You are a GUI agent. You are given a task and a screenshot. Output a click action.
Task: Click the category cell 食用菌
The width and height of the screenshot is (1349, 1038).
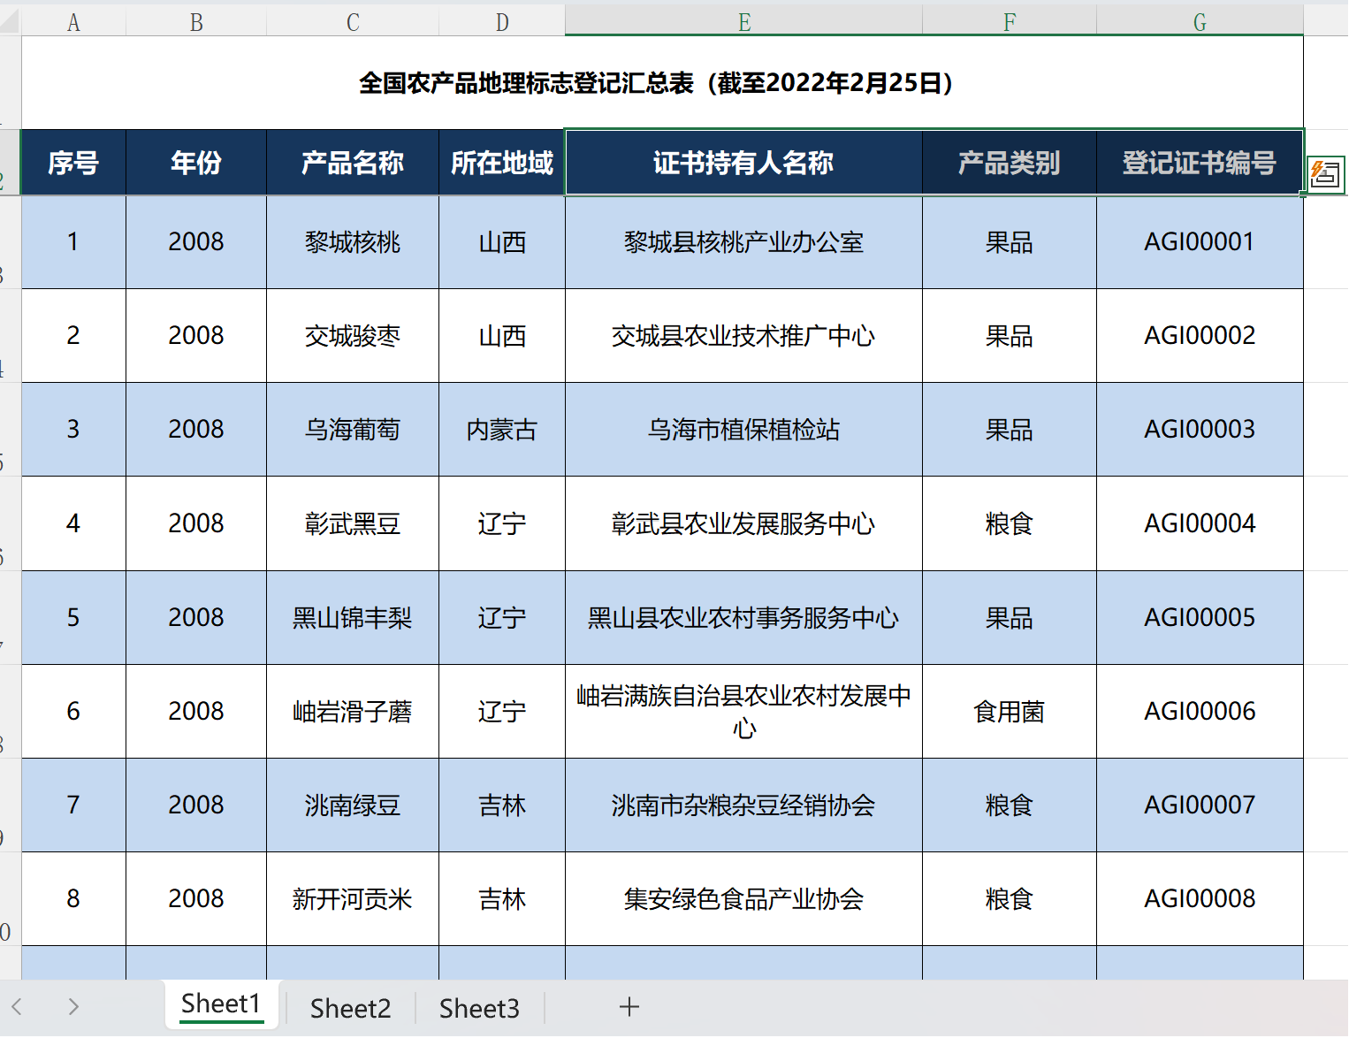pyautogui.click(x=1010, y=712)
